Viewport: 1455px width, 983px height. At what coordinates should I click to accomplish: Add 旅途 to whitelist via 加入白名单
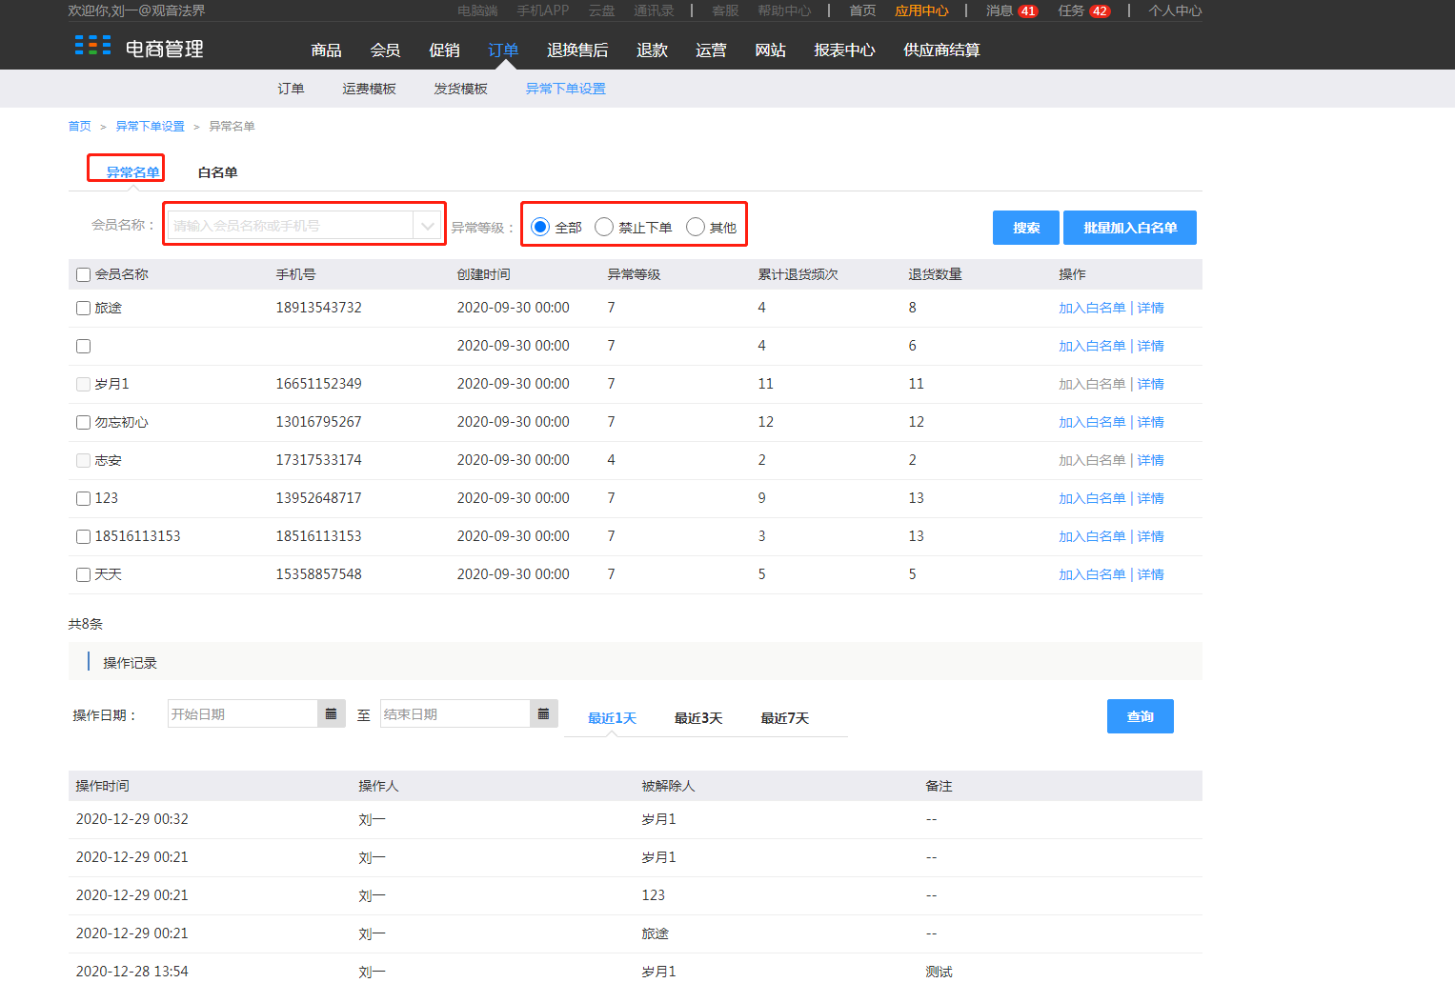[1092, 308]
